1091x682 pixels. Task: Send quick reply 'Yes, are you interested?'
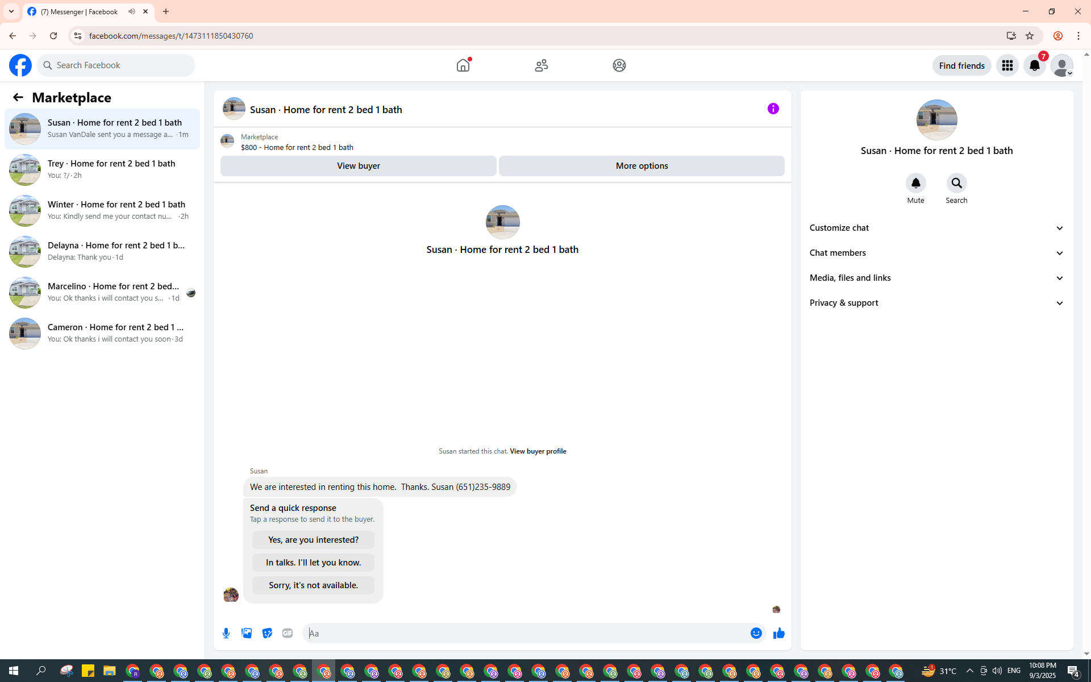click(x=313, y=540)
